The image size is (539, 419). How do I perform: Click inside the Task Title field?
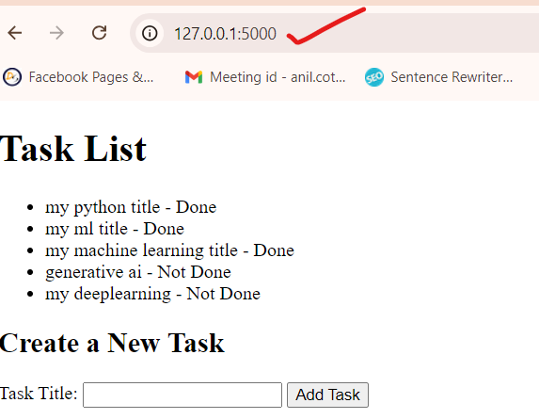[182, 395]
